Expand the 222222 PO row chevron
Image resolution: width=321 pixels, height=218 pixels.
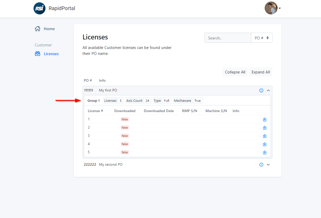coord(268,165)
